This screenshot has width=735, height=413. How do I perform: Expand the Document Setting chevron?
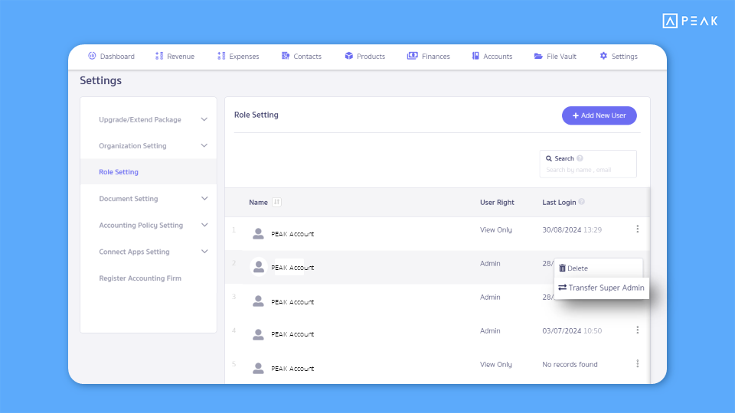click(x=204, y=199)
